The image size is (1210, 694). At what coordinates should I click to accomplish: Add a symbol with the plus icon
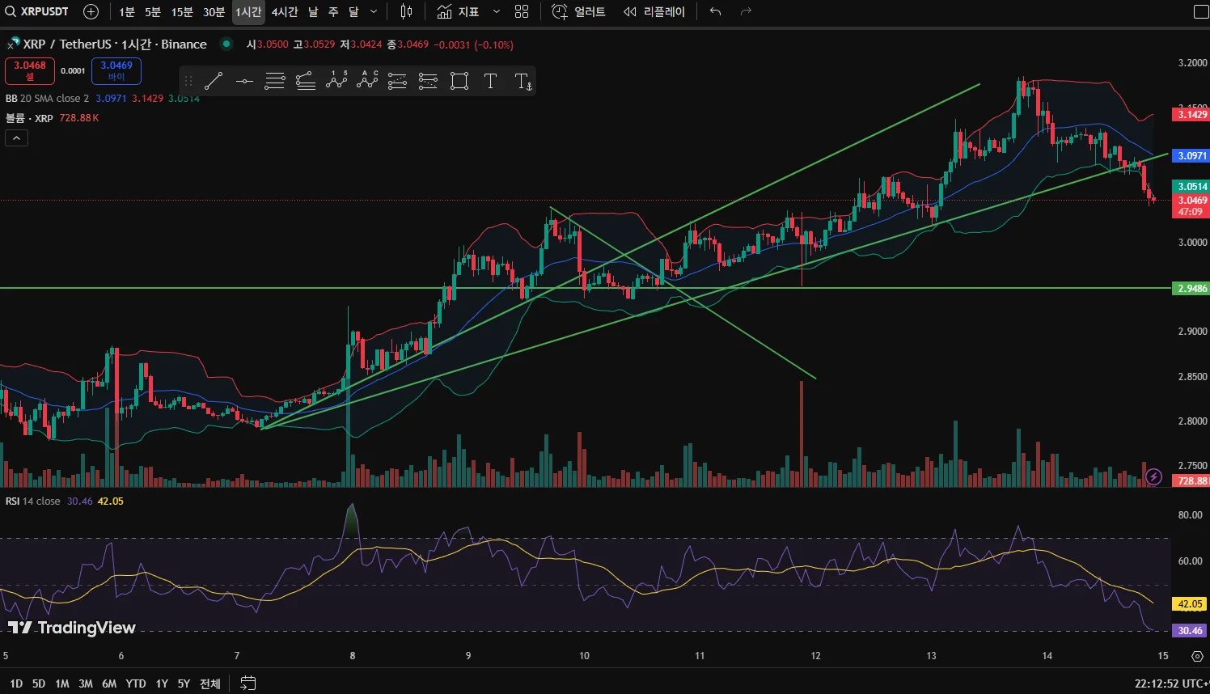click(91, 11)
